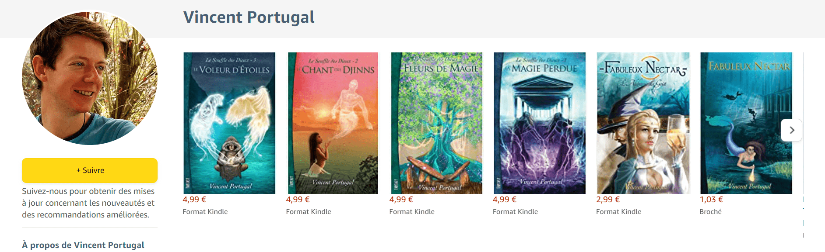Click the 2,99 € price link
The image size is (825, 252).
pos(608,200)
